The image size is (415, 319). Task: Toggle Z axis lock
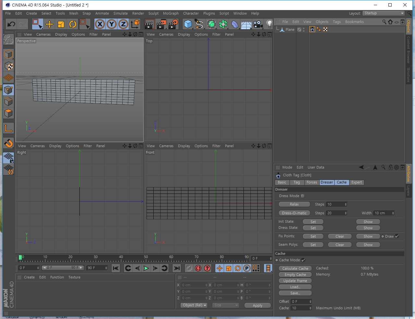[123, 24]
